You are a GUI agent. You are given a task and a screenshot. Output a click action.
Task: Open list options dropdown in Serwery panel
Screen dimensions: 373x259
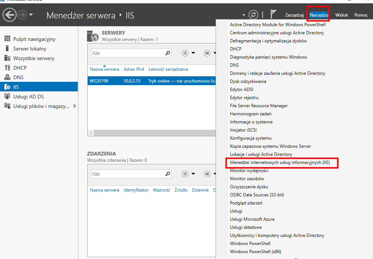[x=189, y=53]
